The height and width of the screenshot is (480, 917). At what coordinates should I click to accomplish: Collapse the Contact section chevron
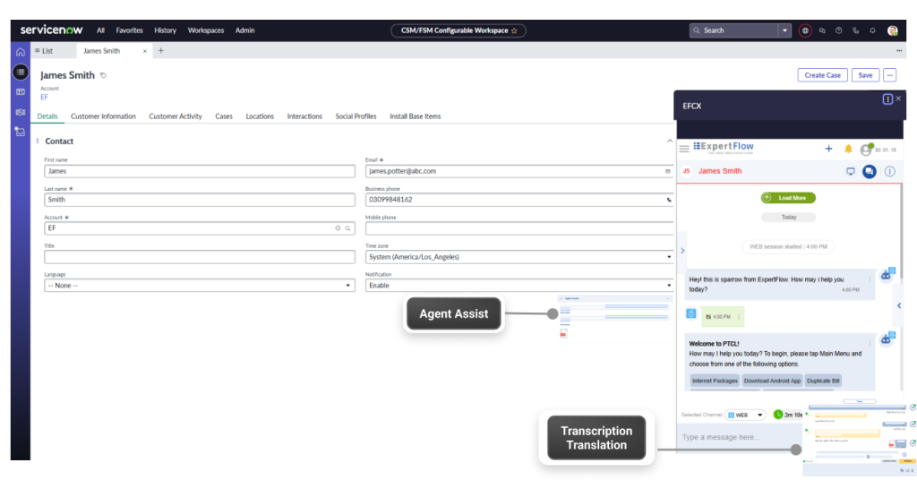coord(669,141)
